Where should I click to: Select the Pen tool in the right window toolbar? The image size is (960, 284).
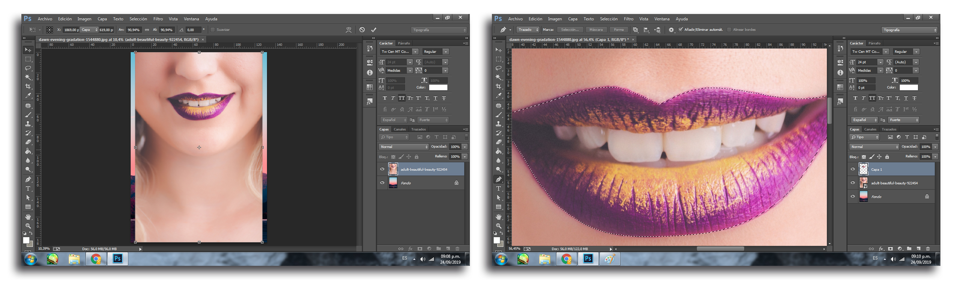point(499,179)
